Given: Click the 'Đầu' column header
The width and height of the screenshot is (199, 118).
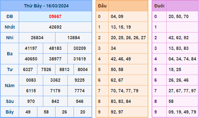Looking at the screenshot, I should tap(102, 6).
